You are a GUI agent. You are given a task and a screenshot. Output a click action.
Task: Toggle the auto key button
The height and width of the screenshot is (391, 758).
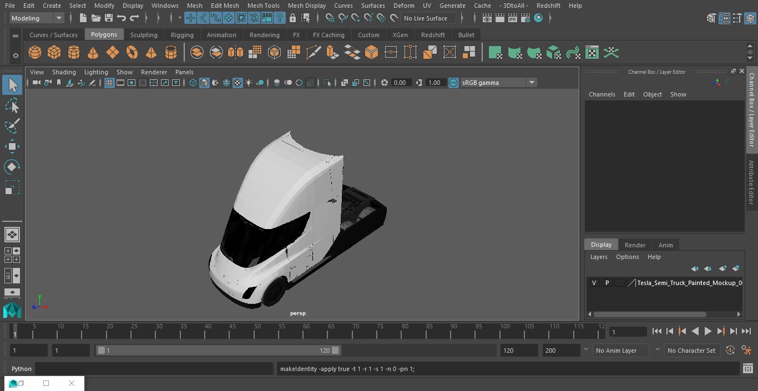(x=730, y=351)
